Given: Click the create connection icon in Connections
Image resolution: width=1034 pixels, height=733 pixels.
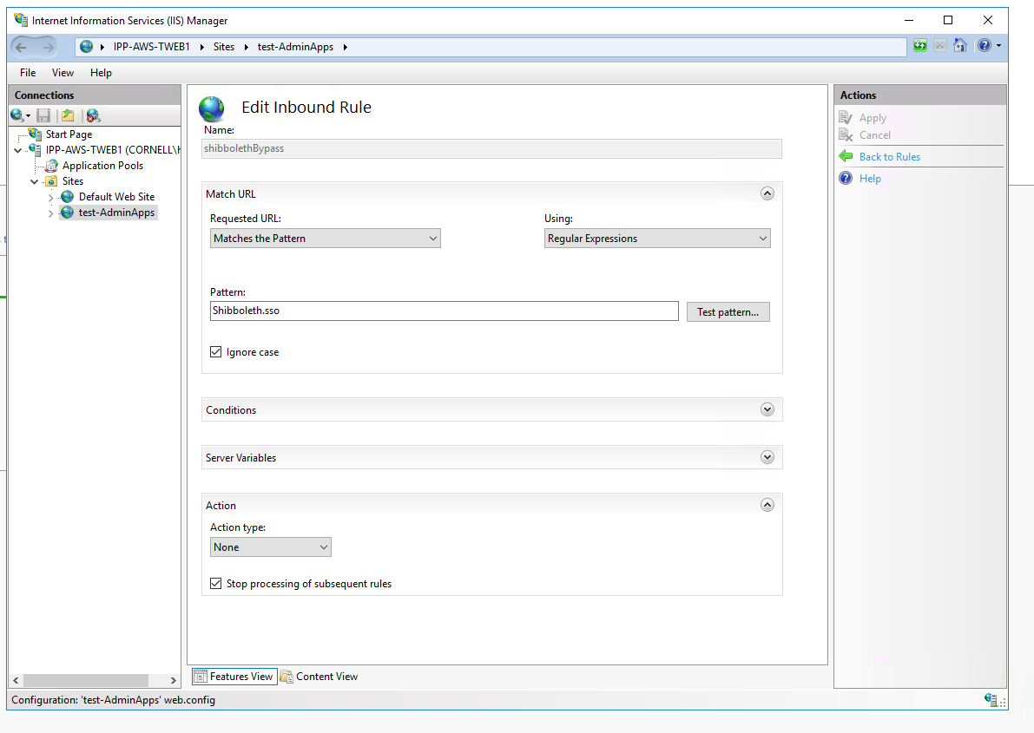Looking at the screenshot, I should [18, 115].
